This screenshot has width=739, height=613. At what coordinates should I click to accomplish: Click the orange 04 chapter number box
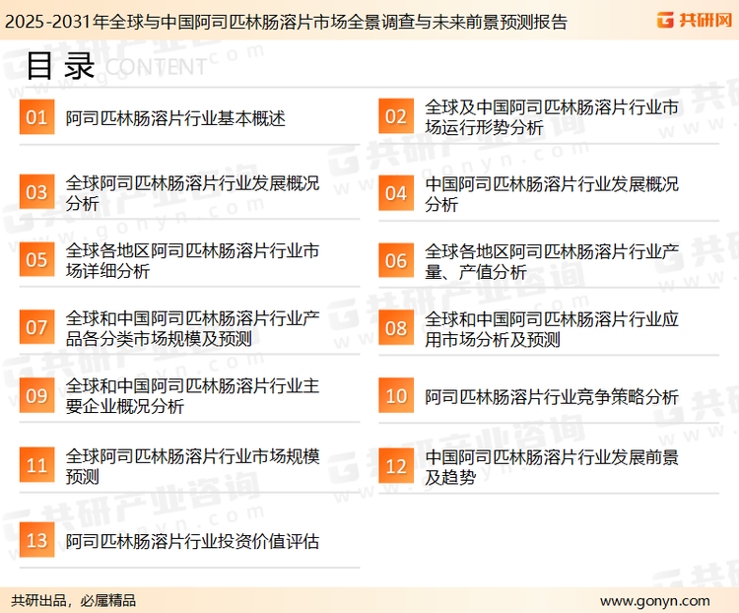point(396,193)
